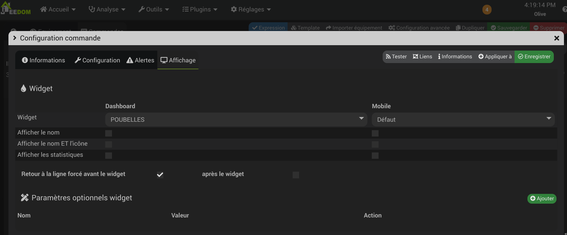Click the Appliquer à button
Image resolution: width=567 pixels, height=235 pixels.
coord(495,57)
